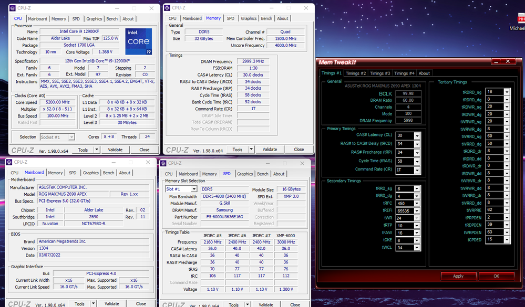Expand tWCL dropdown showing 34
The width and height of the screenshot is (525, 307).
(417, 248)
